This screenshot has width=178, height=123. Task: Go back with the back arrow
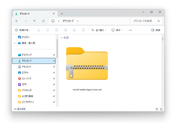[x=17, y=21]
